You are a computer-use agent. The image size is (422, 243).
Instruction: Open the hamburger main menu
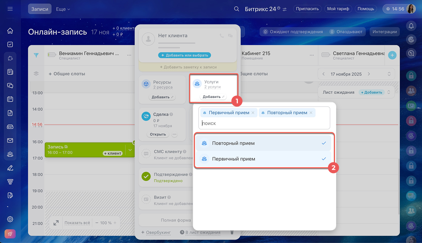pyautogui.click(x=10, y=9)
